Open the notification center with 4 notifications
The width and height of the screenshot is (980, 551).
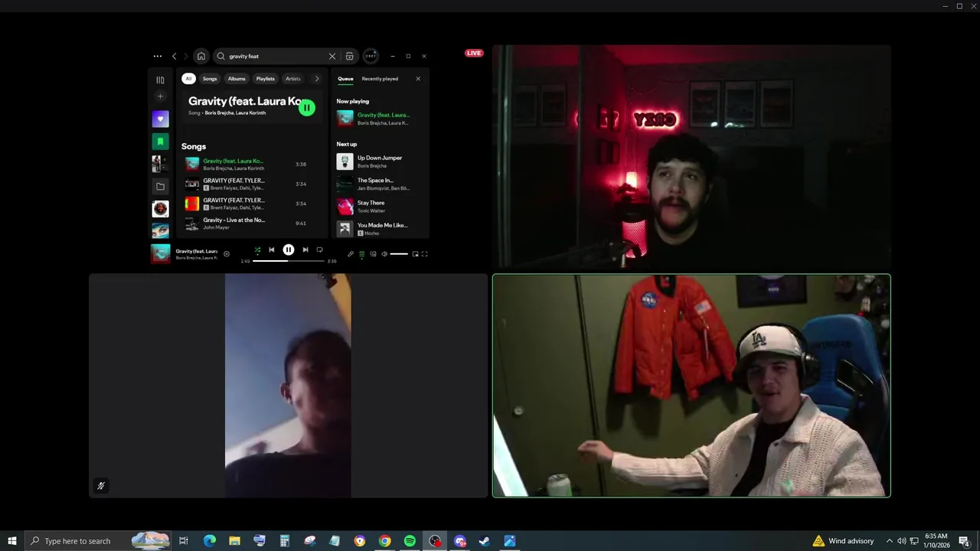(x=964, y=541)
